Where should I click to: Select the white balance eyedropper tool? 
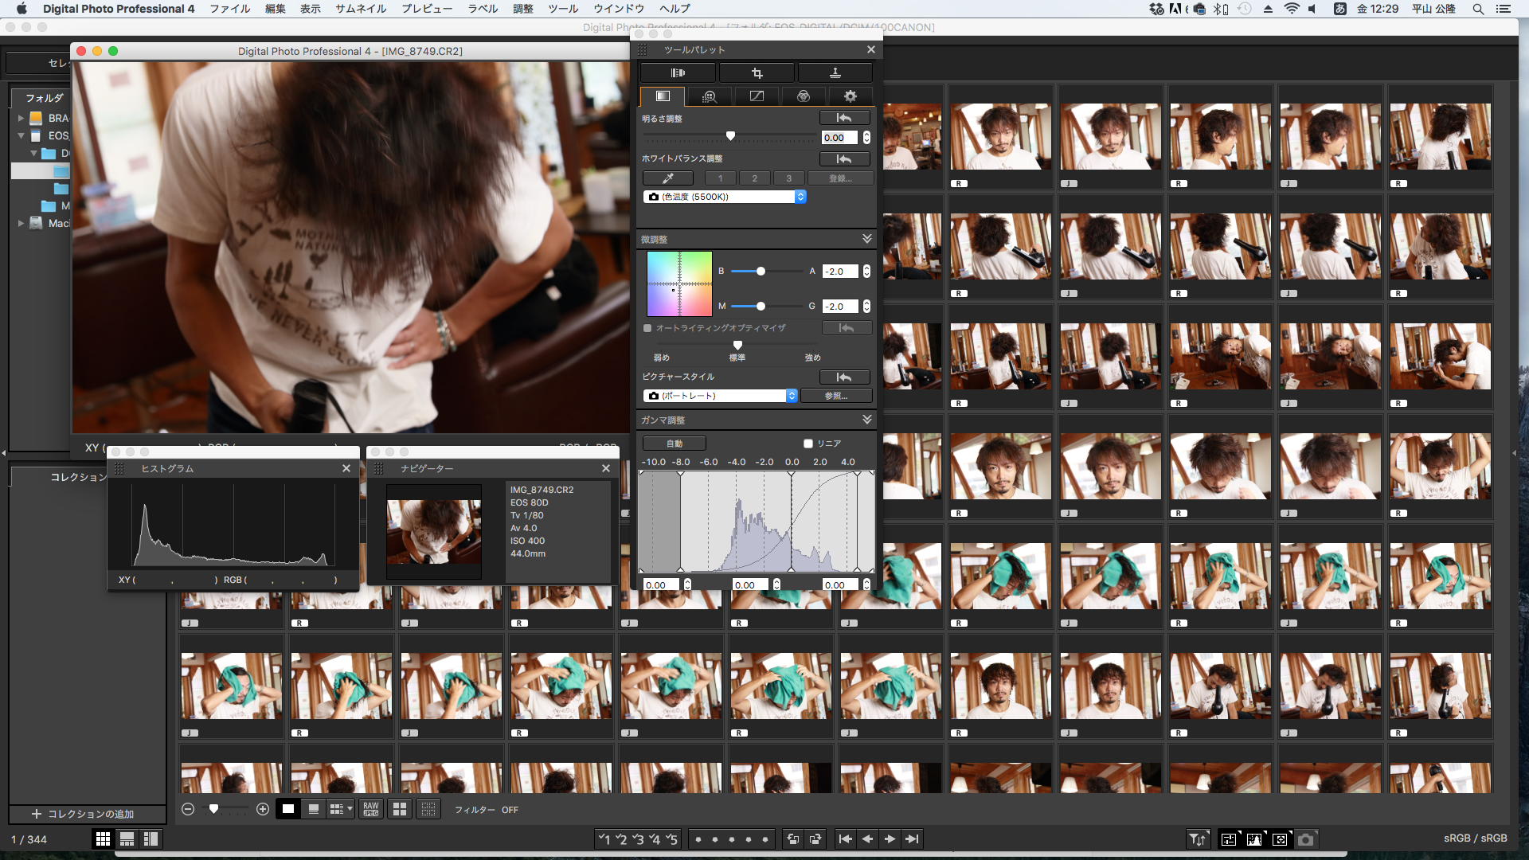click(668, 178)
